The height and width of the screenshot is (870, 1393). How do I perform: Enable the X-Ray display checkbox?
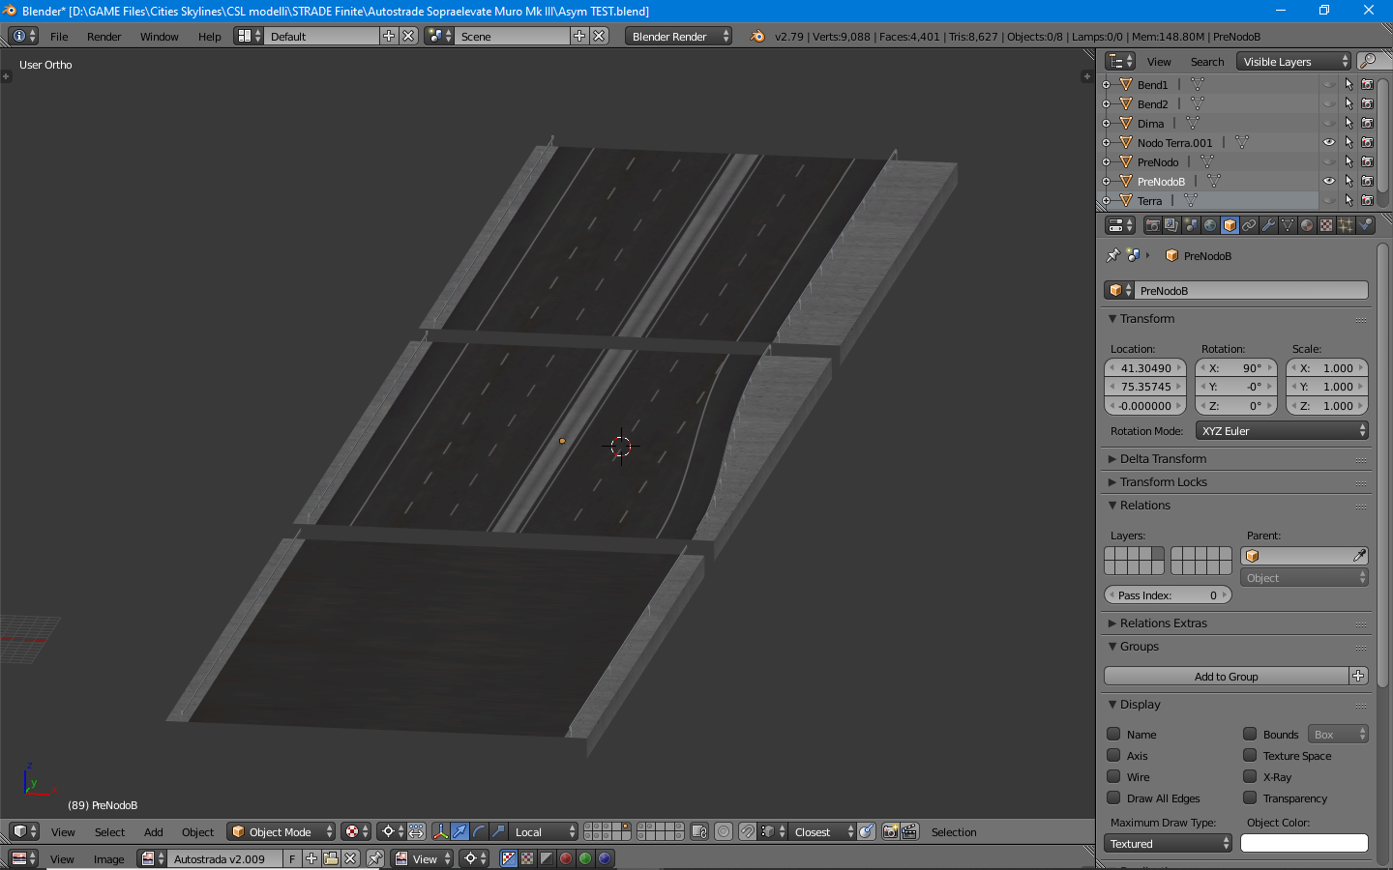[1250, 776]
